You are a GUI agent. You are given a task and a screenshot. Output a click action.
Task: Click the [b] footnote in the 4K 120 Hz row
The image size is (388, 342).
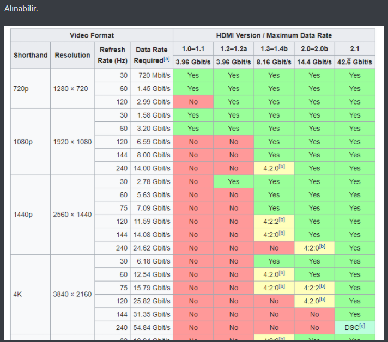(x=322, y=300)
